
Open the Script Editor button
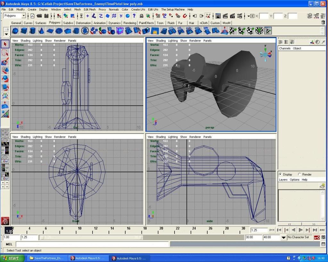(x=323, y=244)
